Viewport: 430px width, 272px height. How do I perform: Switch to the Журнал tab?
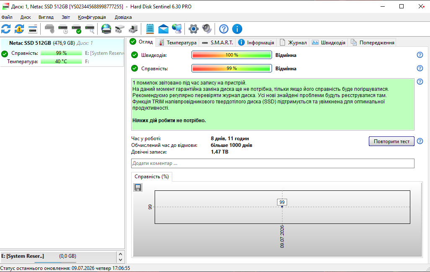pos(293,42)
